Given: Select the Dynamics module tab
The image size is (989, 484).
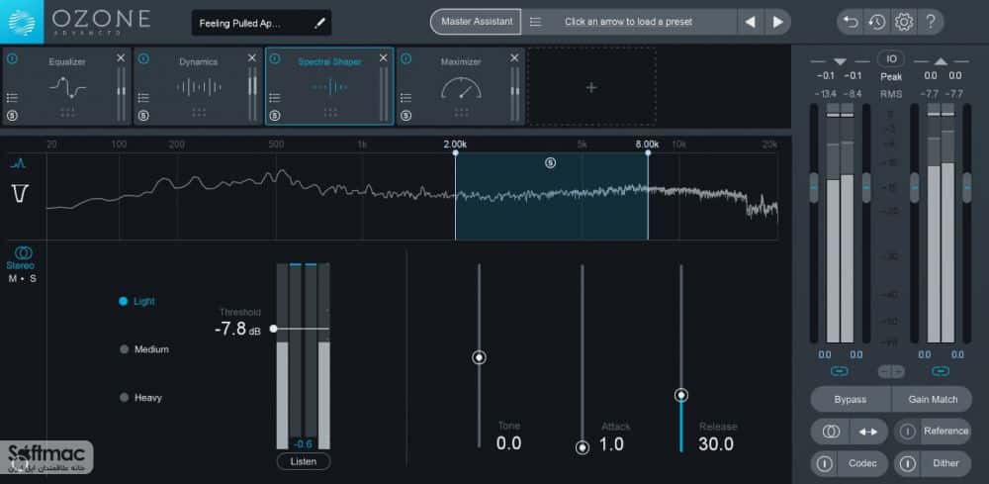Looking at the screenshot, I should pos(198,86).
